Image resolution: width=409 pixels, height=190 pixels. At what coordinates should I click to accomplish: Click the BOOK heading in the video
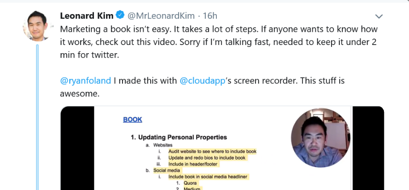tap(133, 120)
